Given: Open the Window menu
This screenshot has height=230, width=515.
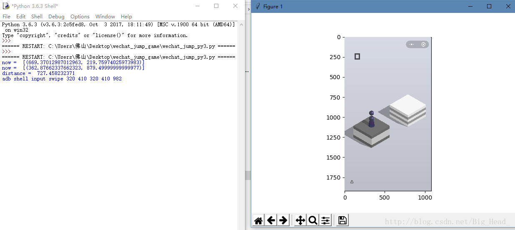Looking at the screenshot, I should tap(105, 17).
